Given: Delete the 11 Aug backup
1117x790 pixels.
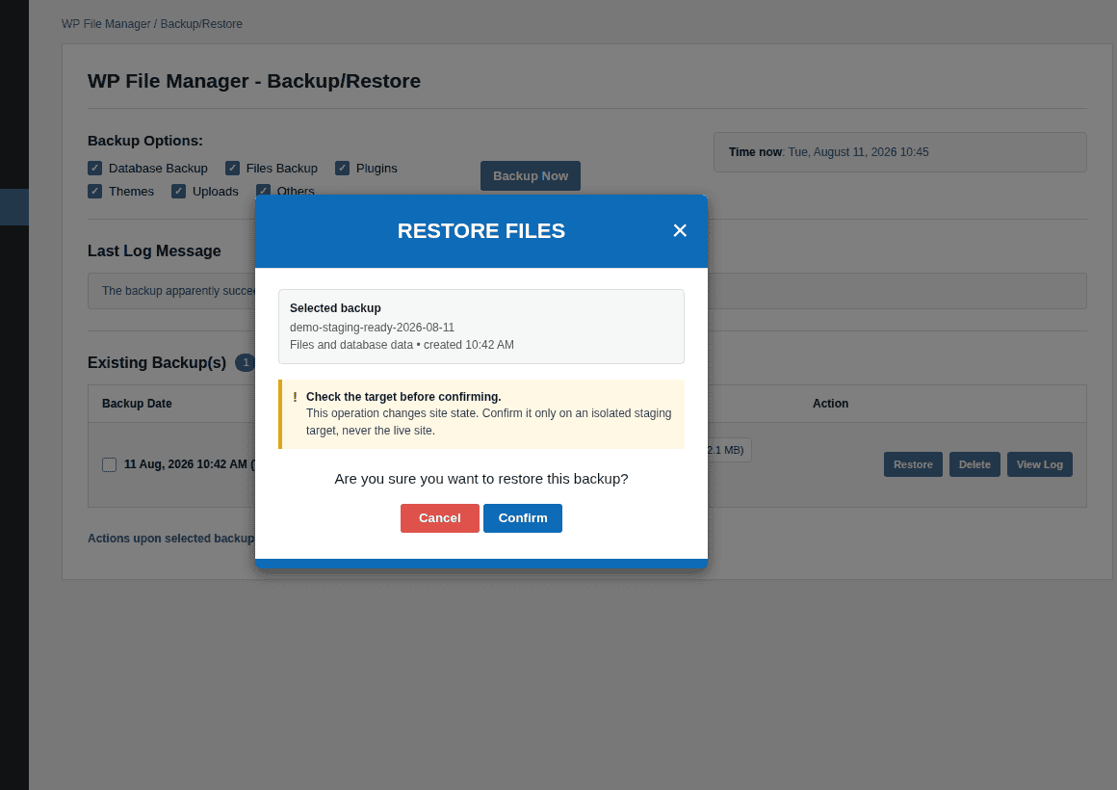Looking at the screenshot, I should pyautogui.click(x=974, y=464).
